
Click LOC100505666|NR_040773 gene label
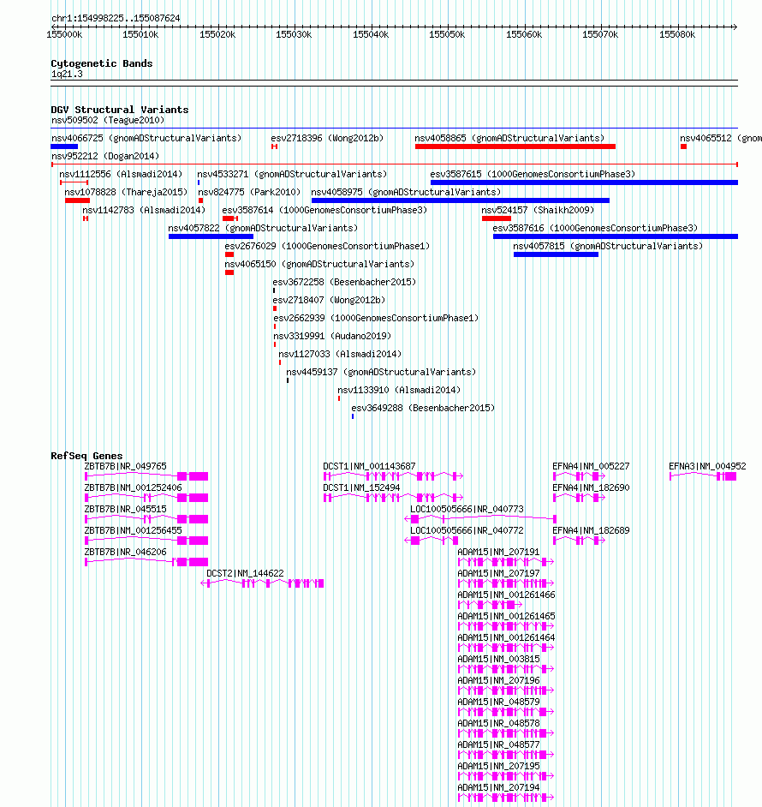467,510
